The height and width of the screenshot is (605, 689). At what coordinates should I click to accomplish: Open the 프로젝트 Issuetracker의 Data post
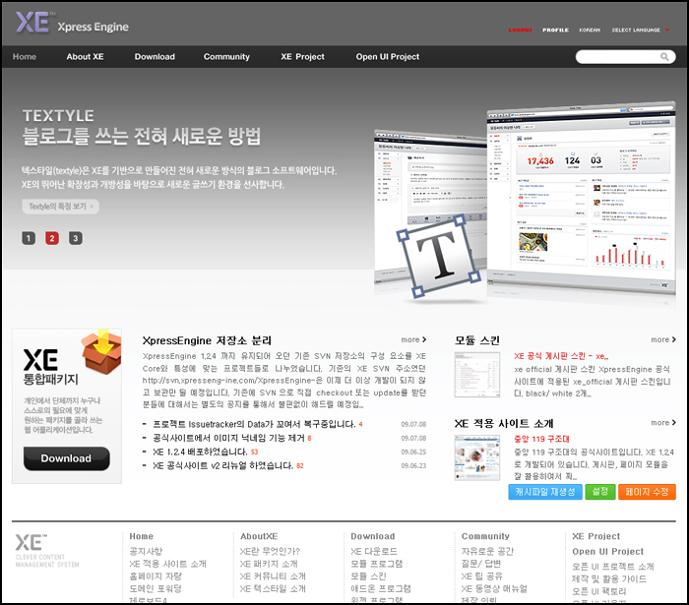(x=254, y=424)
